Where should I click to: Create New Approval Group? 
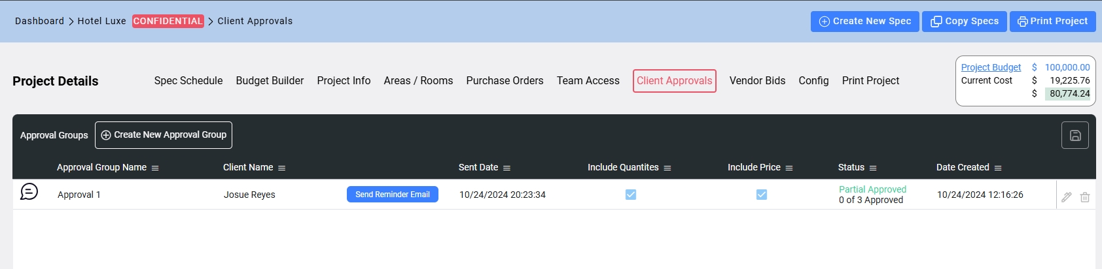point(164,135)
